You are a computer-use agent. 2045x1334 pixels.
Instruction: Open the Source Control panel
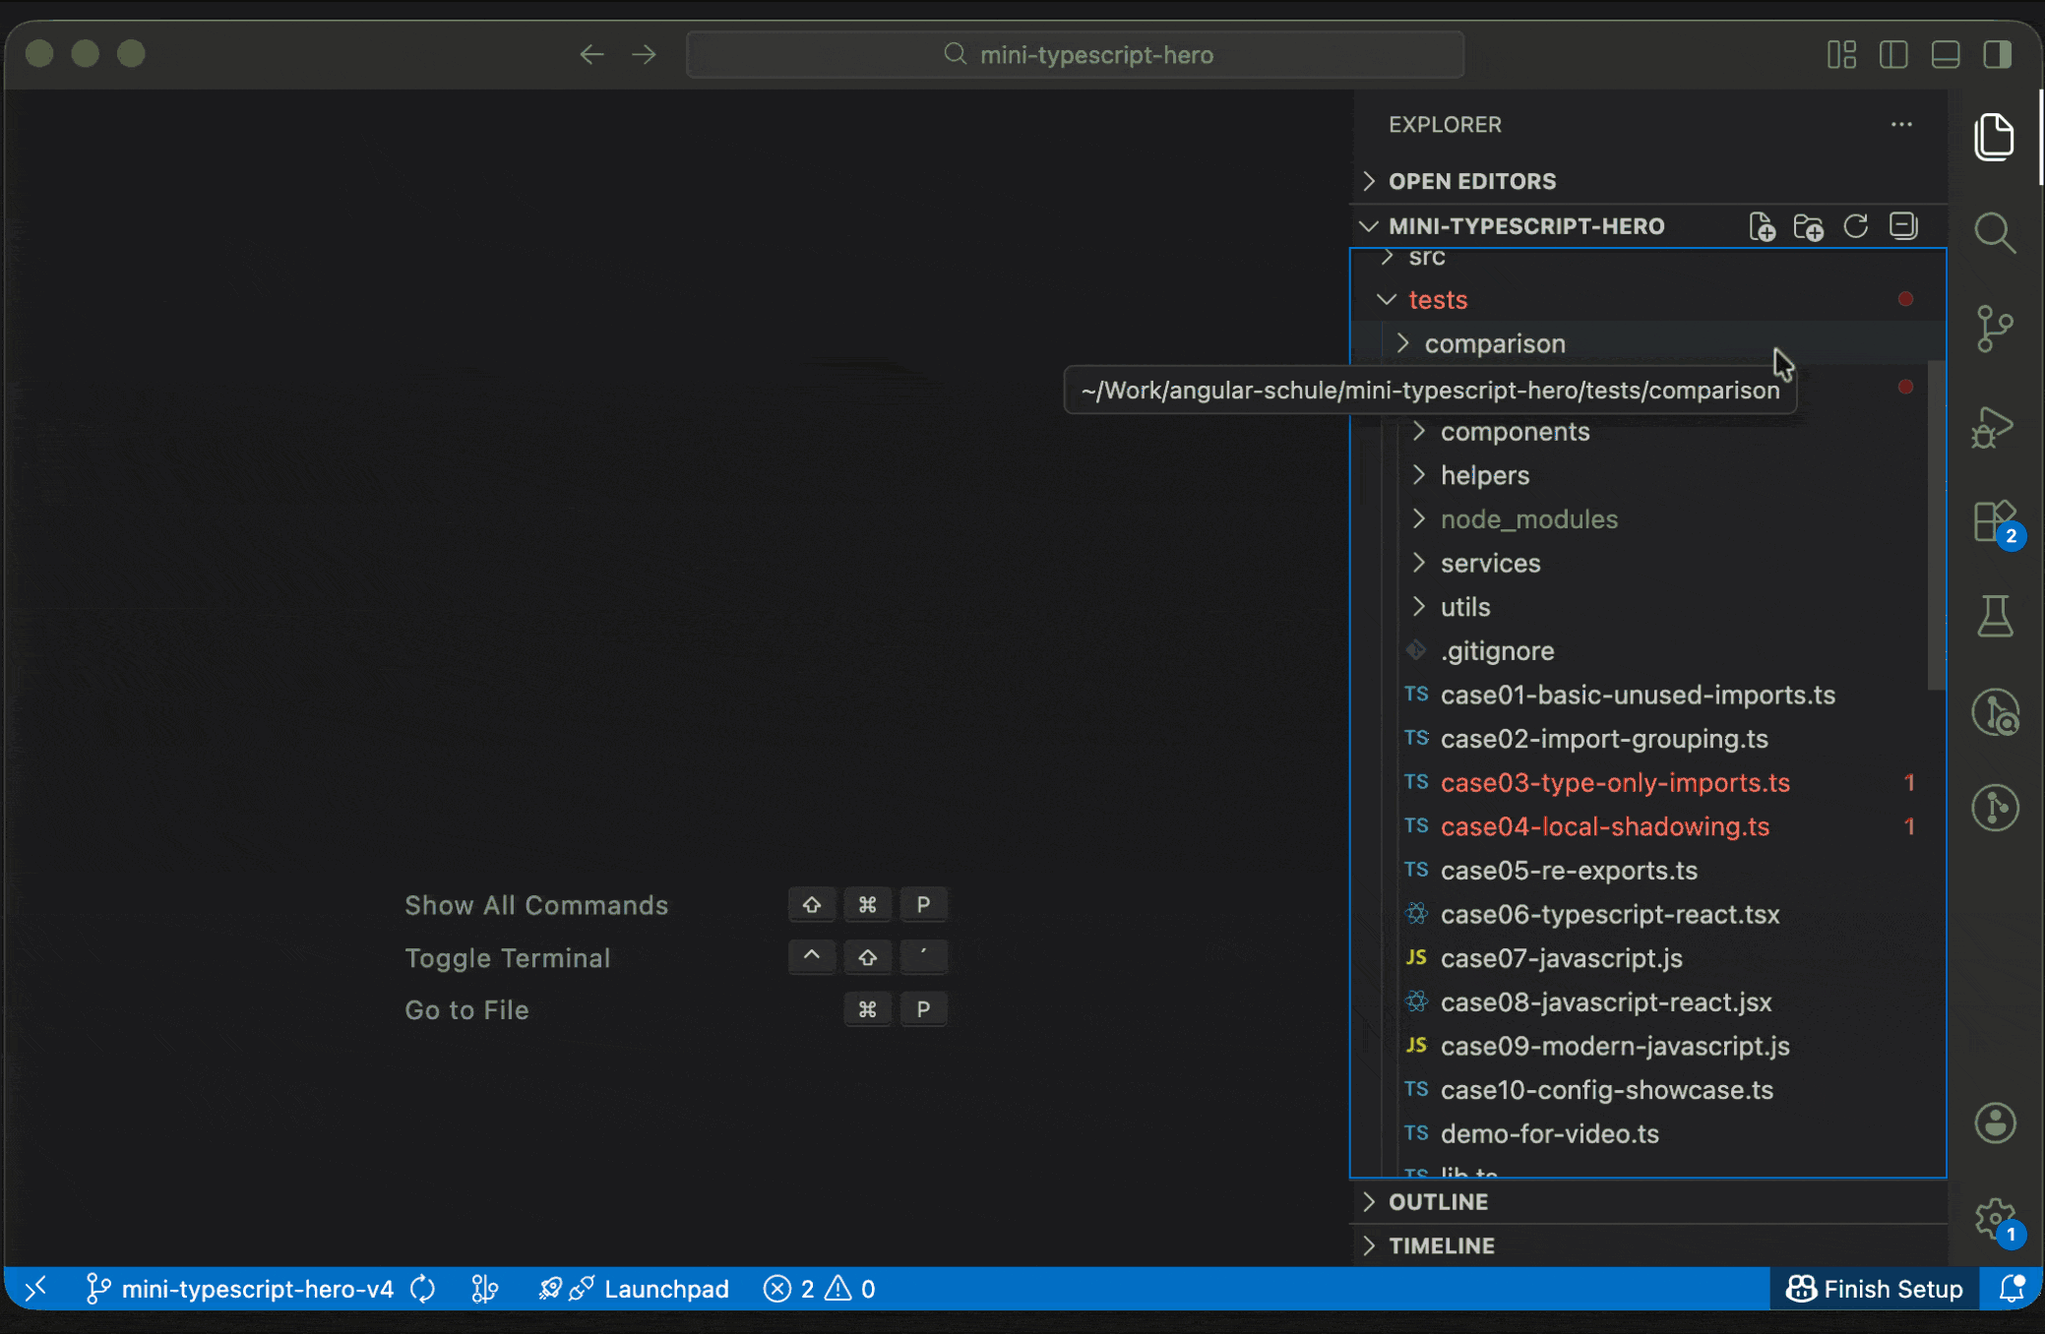[1996, 329]
